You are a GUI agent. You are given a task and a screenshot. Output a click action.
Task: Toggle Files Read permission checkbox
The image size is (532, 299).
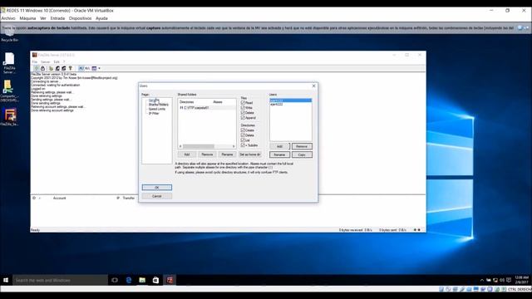pyautogui.click(x=243, y=102)
